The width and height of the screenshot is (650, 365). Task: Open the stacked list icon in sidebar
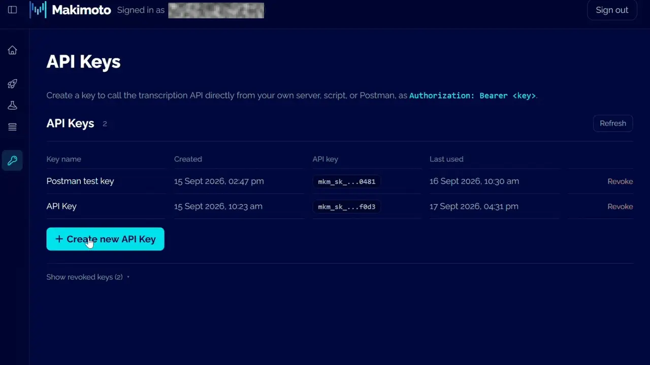tap(12, 127)
